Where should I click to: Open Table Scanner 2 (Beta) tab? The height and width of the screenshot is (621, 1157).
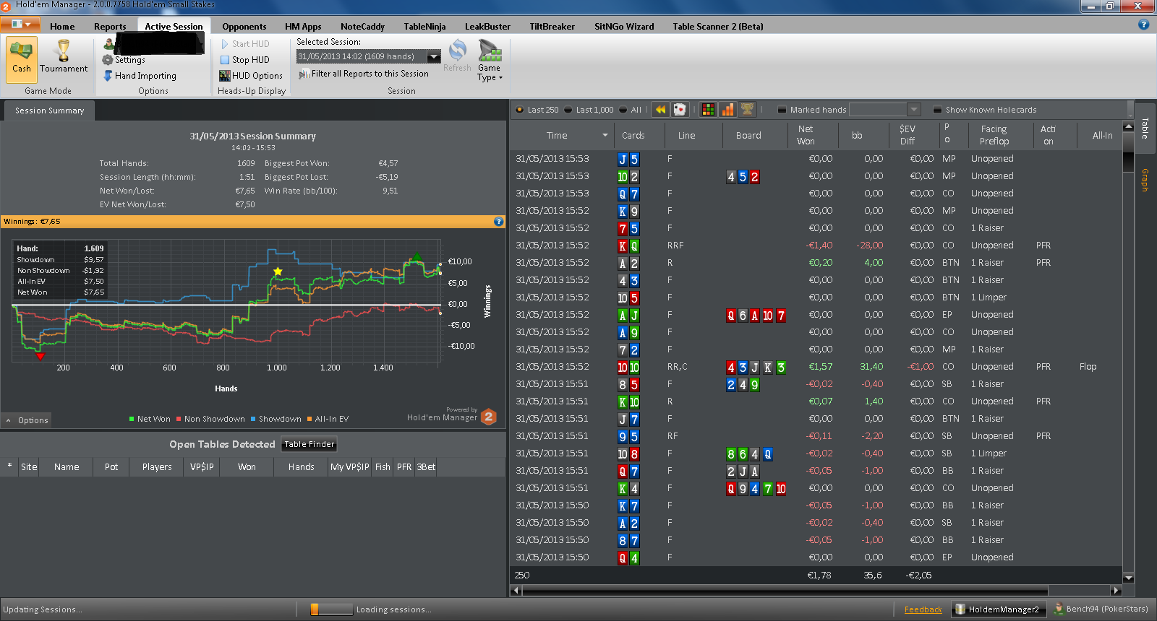[718, 27]
